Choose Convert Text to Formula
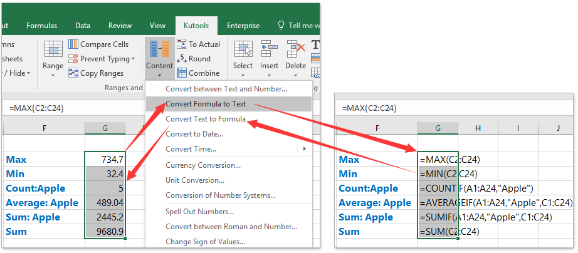 tap(206, 118)
